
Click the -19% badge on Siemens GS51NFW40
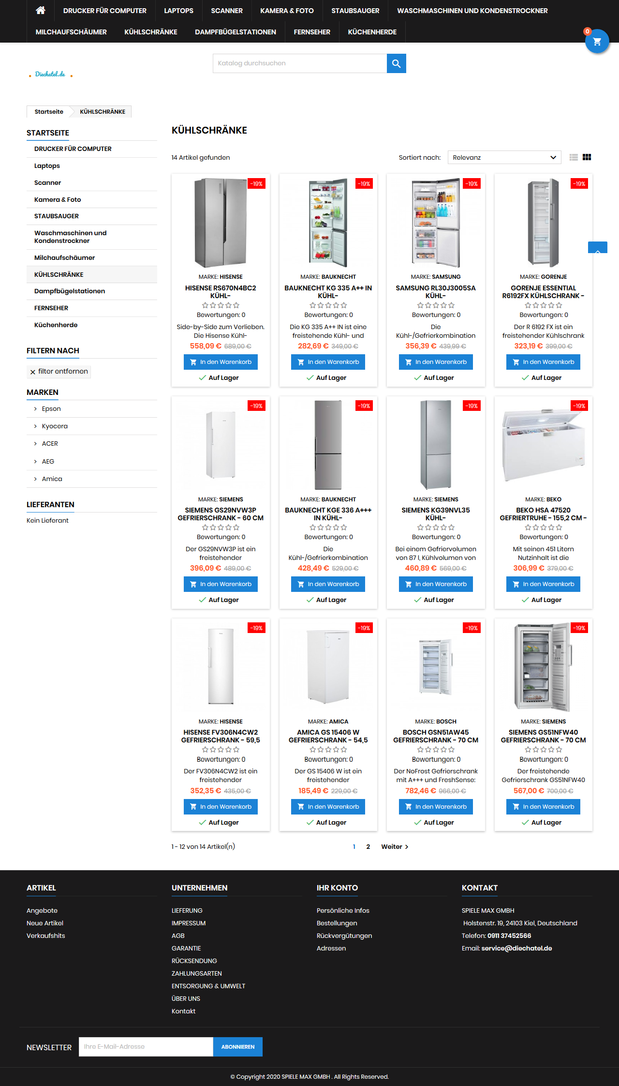point(579,628)
